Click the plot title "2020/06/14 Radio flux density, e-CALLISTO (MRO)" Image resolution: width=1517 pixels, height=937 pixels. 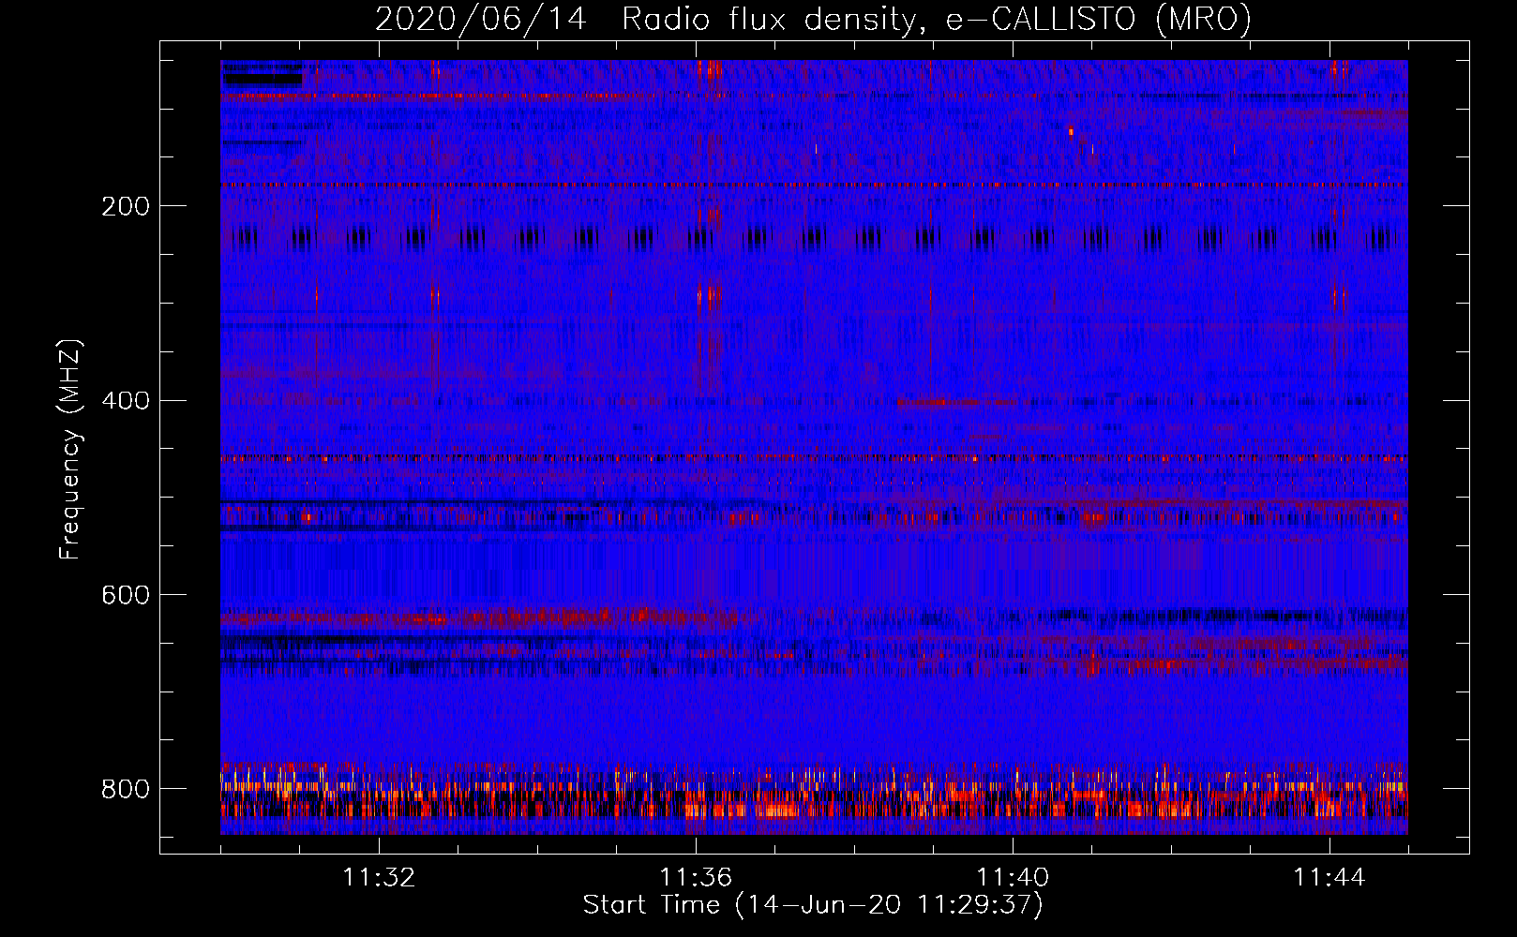[813, 19]
